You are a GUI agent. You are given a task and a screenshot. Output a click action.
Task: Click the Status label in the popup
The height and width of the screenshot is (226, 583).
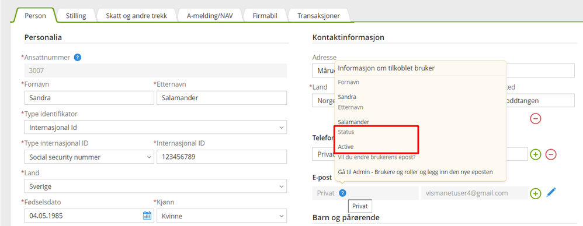tap(346, 132)
